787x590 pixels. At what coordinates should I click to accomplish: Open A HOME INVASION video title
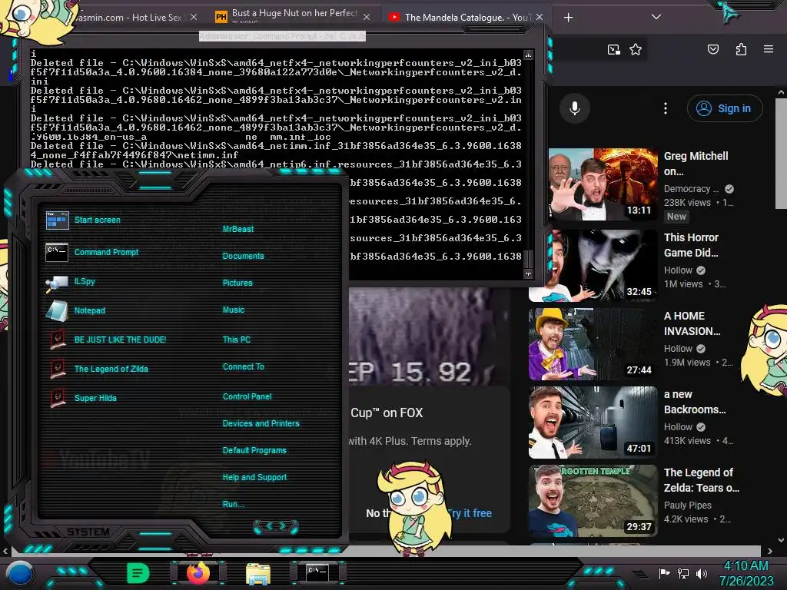692,323
